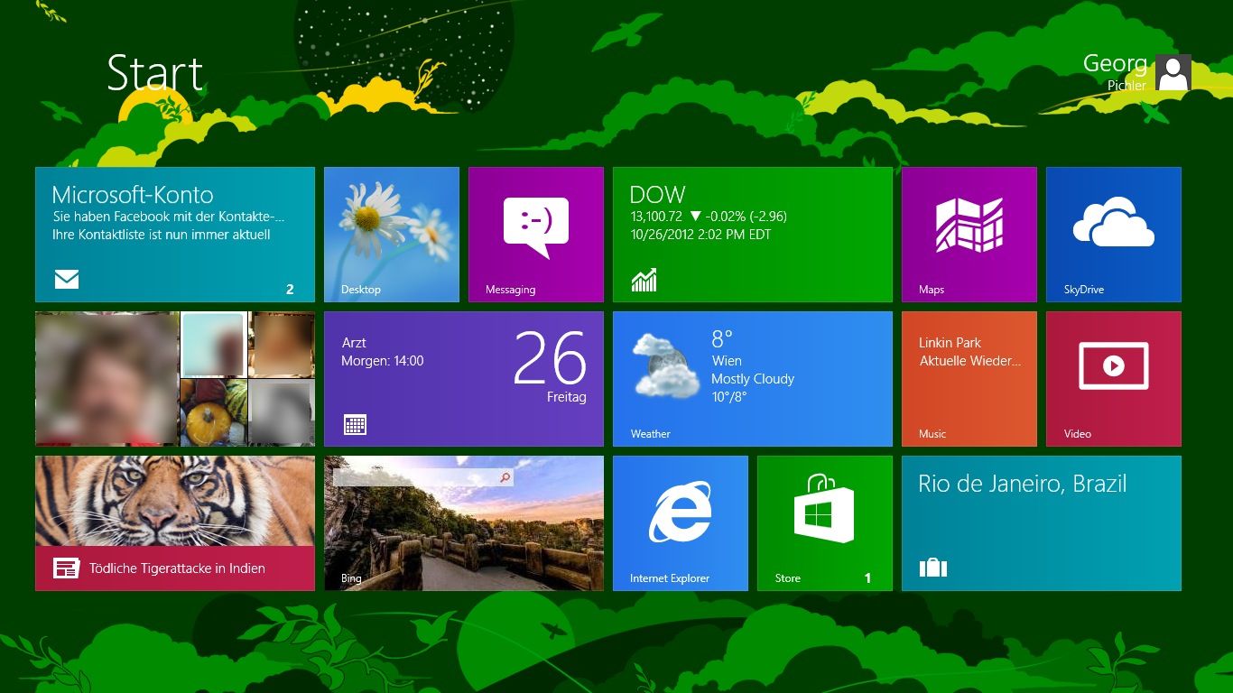Click the 13,100.72 stock value
This screenshot has height=693, width=1233.
tap(656, 217)
